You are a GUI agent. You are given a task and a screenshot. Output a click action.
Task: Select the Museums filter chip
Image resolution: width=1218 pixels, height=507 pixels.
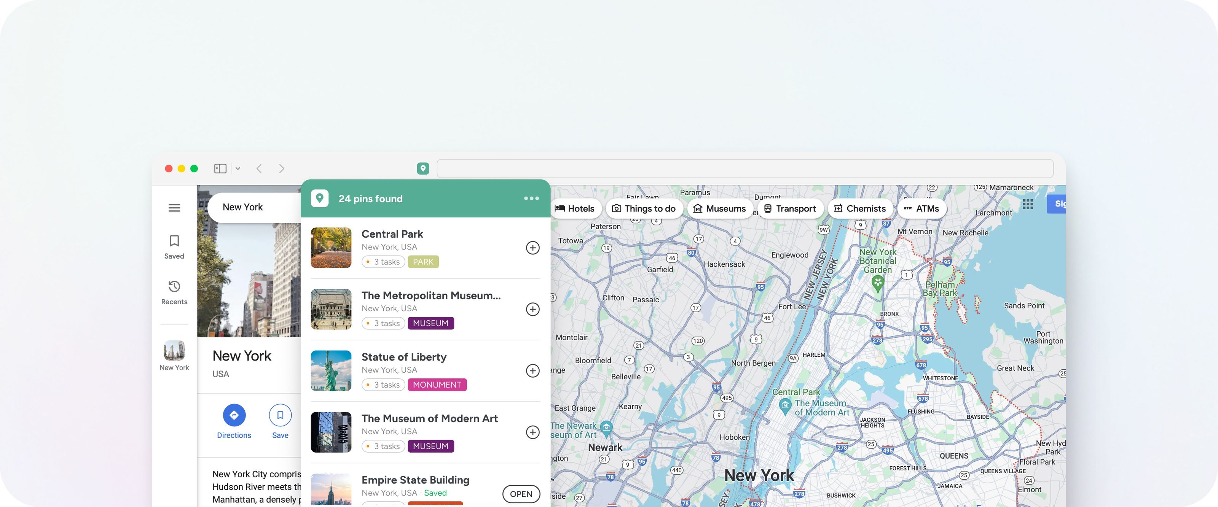pos(720,208)
